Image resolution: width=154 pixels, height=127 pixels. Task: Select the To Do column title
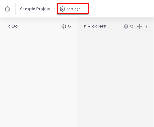tap(12, 26)
